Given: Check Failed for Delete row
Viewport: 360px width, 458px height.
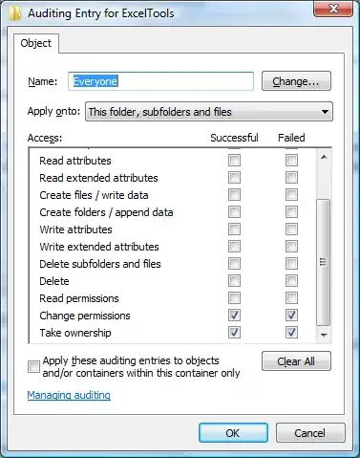Looking at the screenshot, I should pyautogui.click(x=291, y=281).
